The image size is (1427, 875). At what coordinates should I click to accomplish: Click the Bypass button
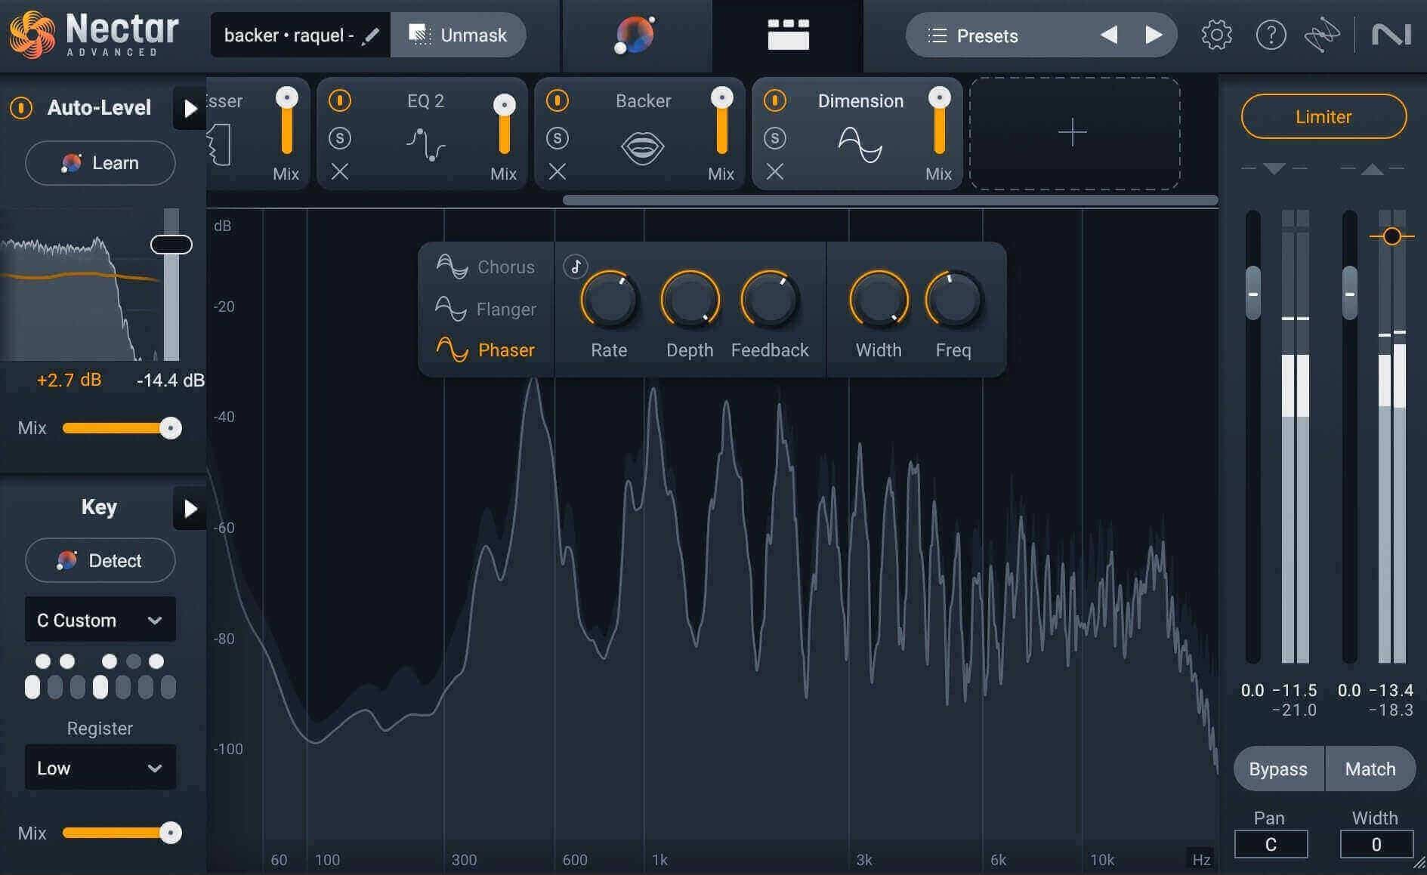1278,769
